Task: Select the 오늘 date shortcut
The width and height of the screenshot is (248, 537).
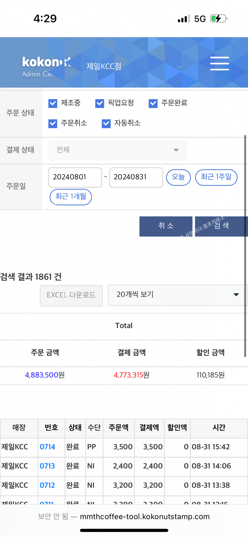Action: tap(178, 177)
